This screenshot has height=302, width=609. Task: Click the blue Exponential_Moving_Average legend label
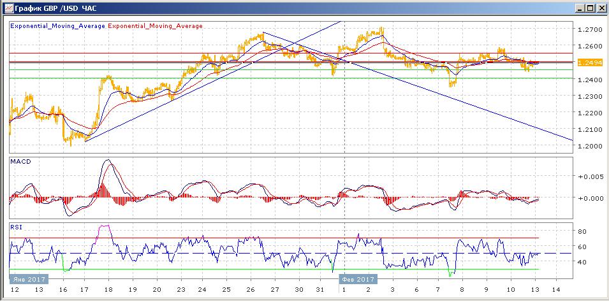pyautogui.click(x=57, y=26)
